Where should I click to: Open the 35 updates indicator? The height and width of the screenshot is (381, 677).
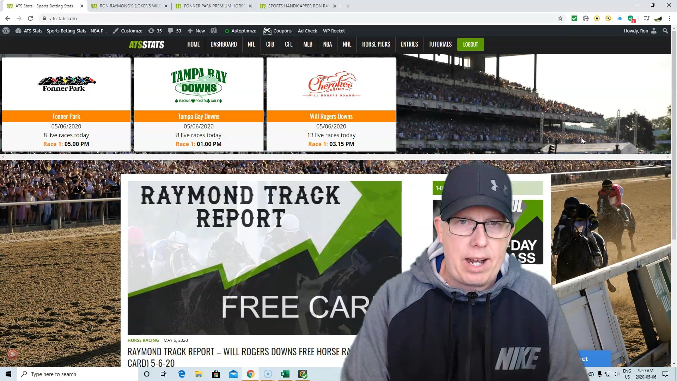155,31
